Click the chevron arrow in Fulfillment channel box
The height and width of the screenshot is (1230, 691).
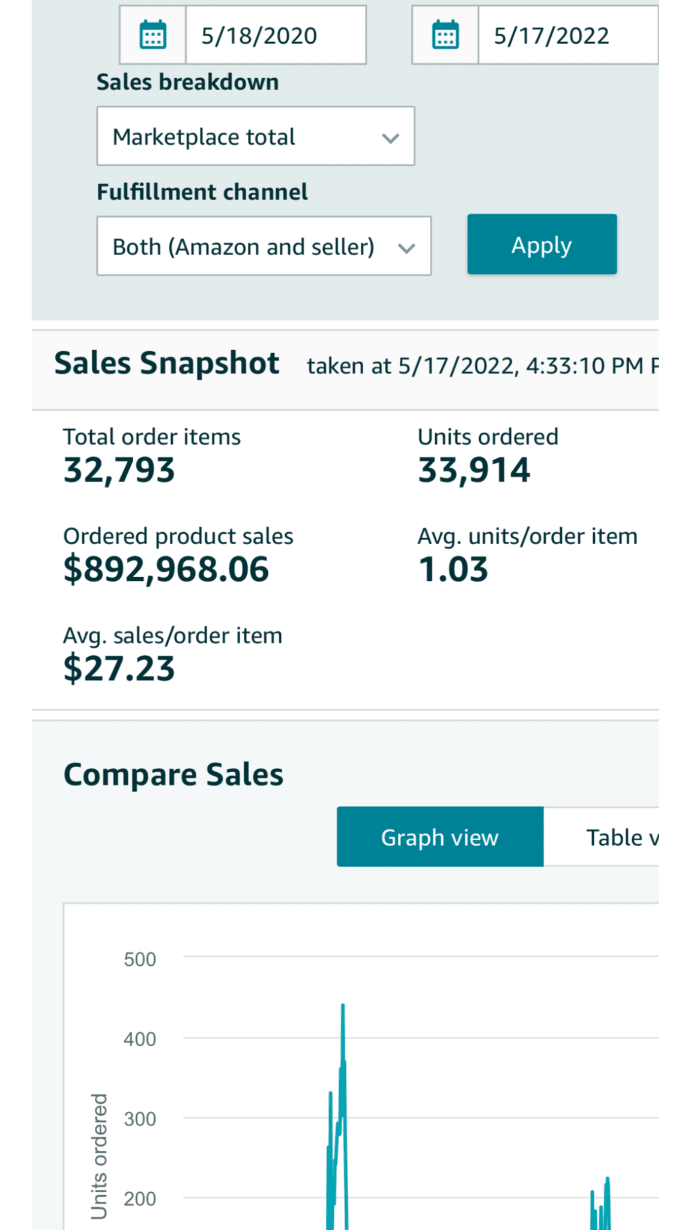[x=407, y=247]
